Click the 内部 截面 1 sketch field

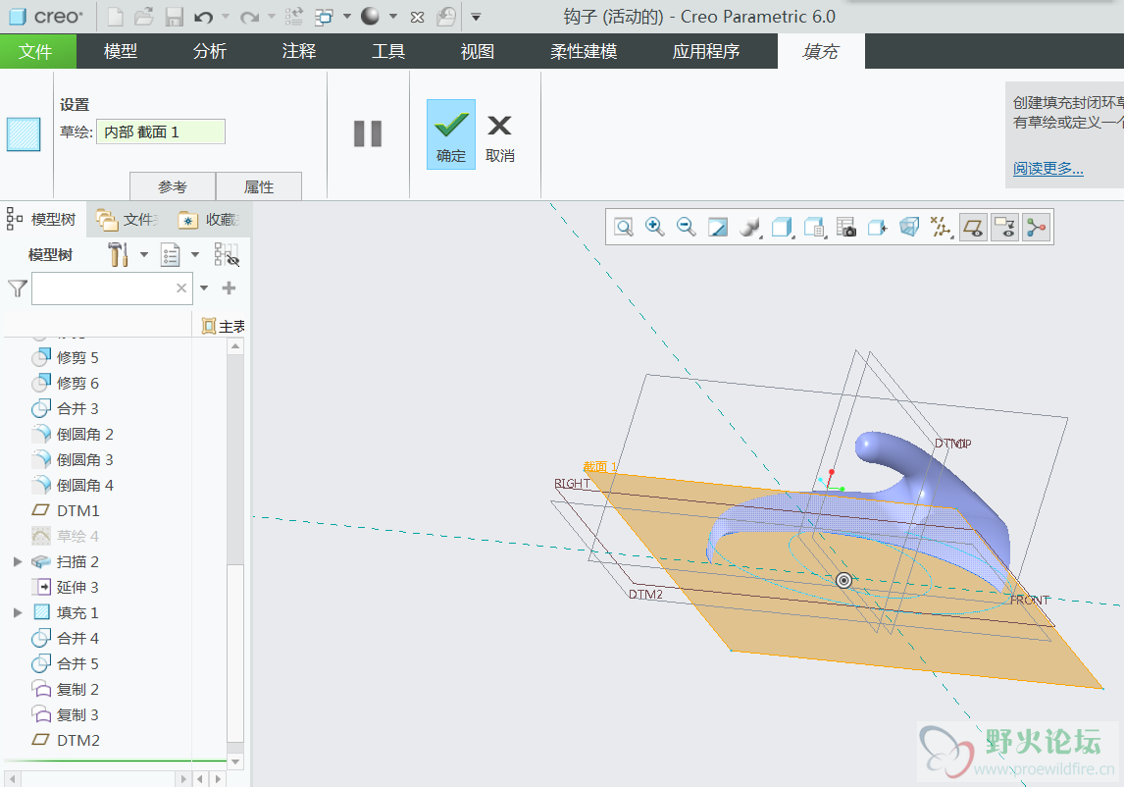click(x=161, y=132)
